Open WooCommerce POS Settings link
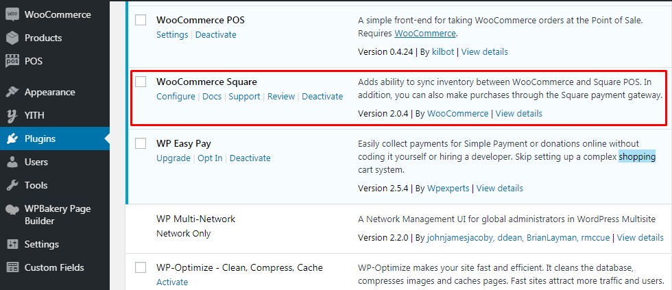The height and width of the screenshot is (290, 672). 172,35
